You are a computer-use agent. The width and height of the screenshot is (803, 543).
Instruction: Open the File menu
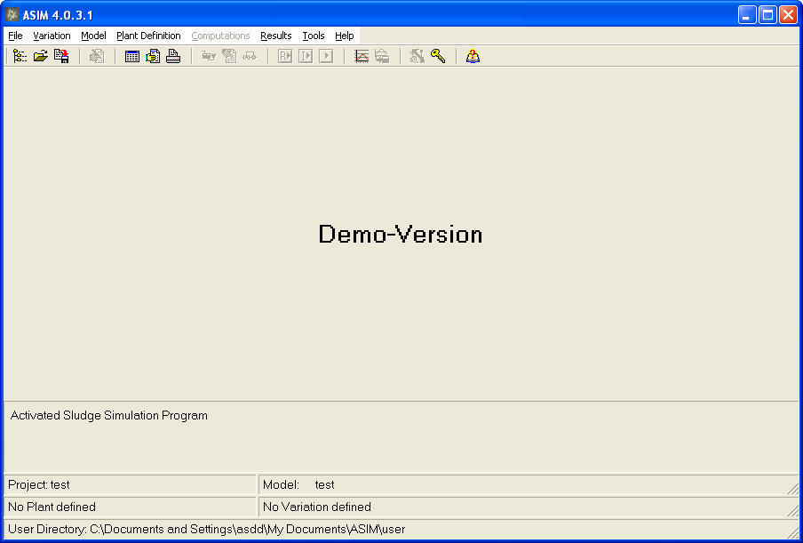coord(15,36)
